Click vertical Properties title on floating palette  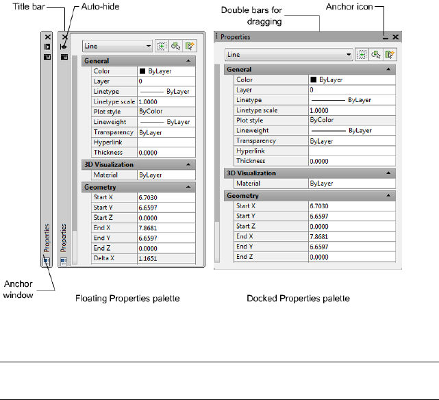click(64, 238)
